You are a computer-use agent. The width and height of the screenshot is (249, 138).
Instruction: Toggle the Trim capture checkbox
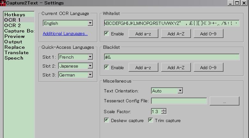(150, 120)
